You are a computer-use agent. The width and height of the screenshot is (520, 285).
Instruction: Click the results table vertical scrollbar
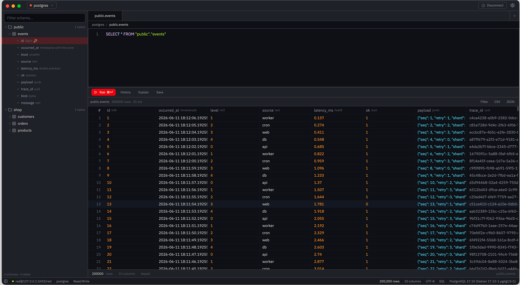(518, 109)
